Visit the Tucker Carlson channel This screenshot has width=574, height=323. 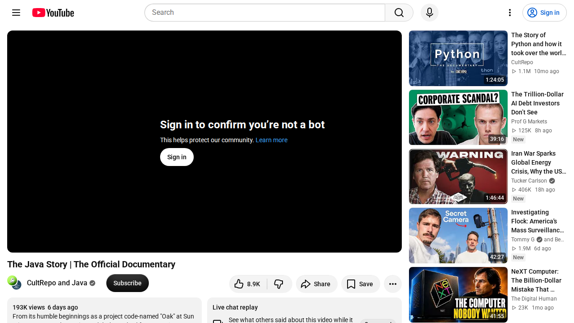coord(529,181)
